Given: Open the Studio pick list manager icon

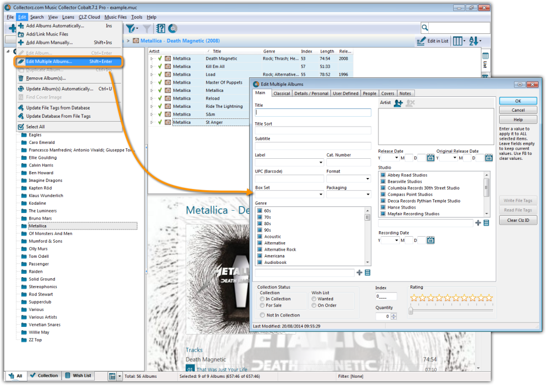Looking at the screenshot, I should (486, 223).
